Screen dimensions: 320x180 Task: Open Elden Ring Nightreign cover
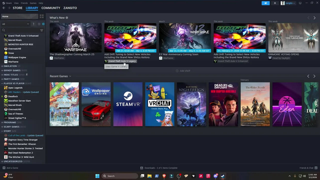191,104
